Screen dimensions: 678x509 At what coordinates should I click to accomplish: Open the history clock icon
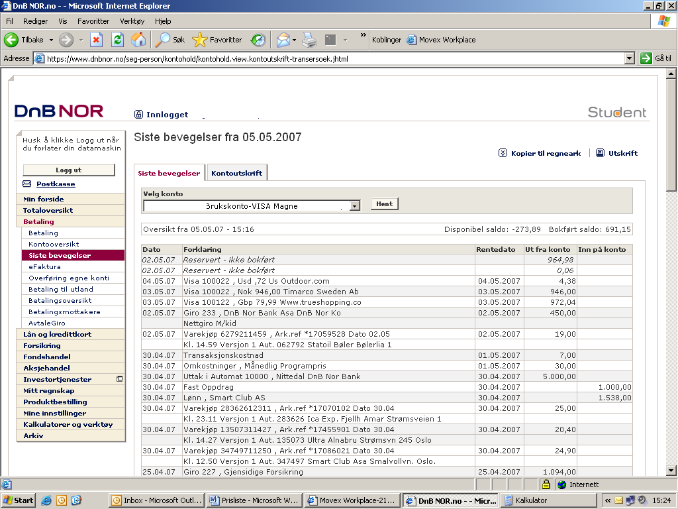point(258,40)
